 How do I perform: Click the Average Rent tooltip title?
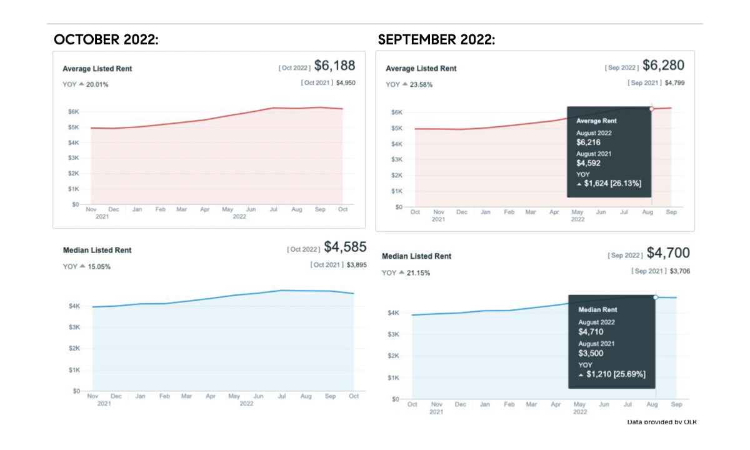pos(596,121)
